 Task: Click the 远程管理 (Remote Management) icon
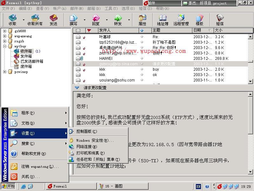tap(181, 20)
